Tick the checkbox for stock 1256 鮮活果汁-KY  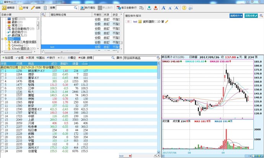[3, 71]
